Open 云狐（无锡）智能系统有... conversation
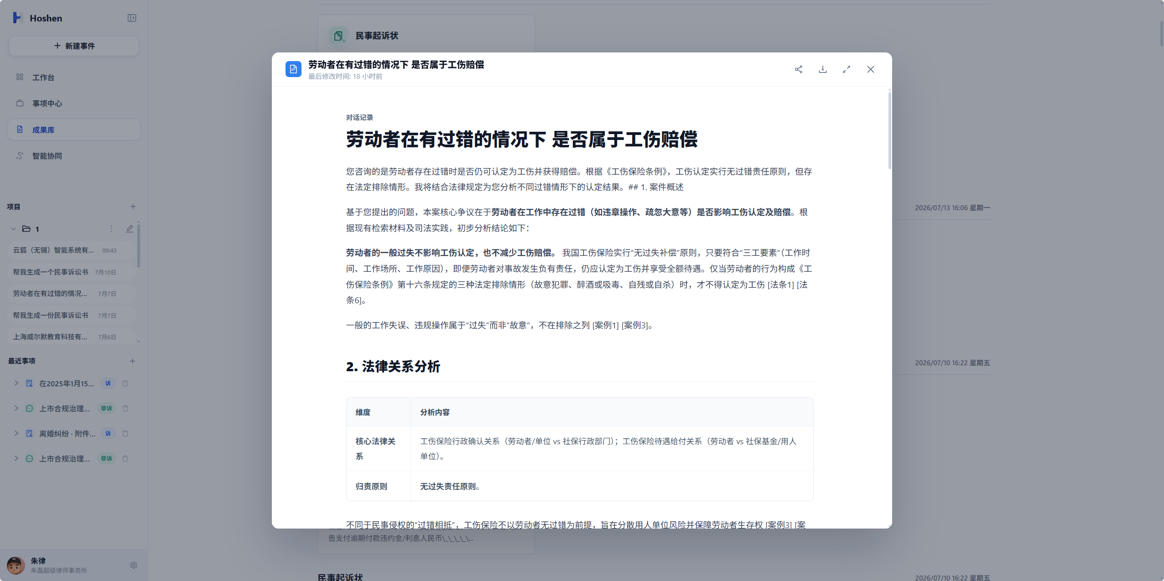Screen dimensions: 1164x581 pyautogui.click(x=72, y=250)
